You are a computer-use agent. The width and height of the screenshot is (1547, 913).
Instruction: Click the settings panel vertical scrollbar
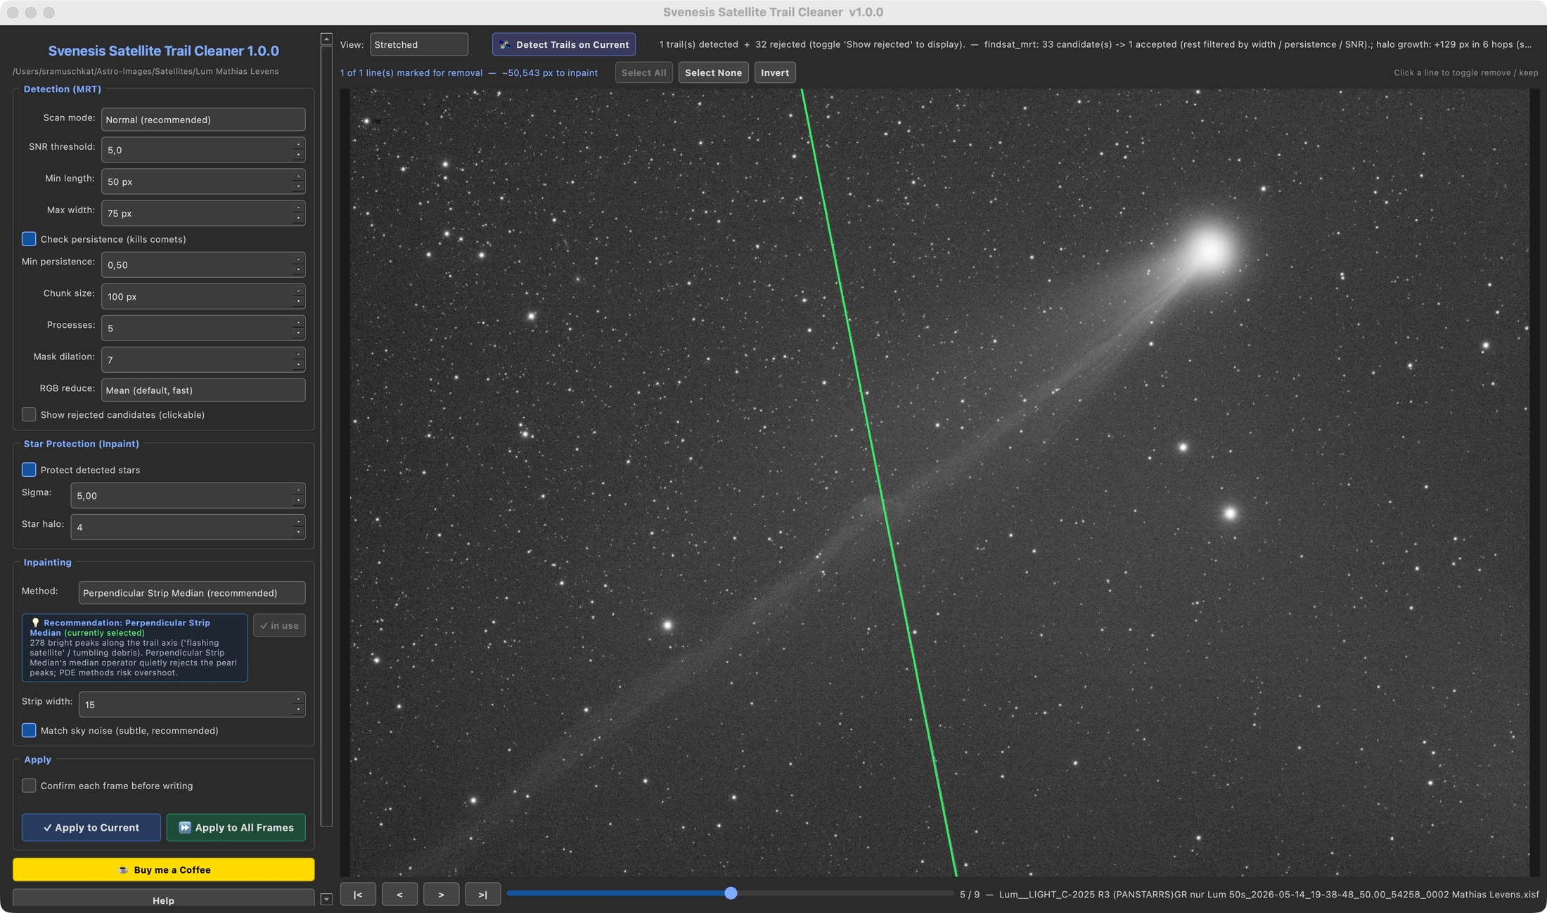point(326,436)
